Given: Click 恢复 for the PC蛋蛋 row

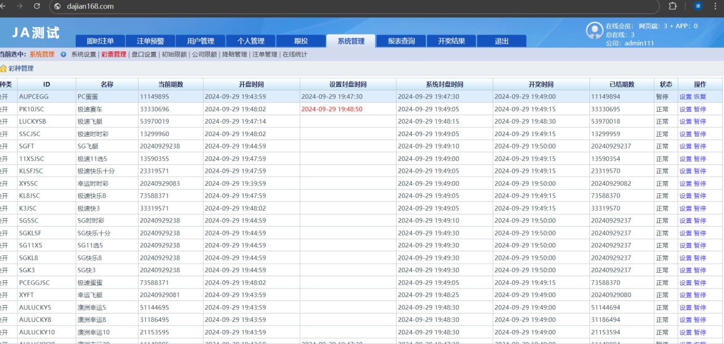Looking at the screenshot, I should (x=700, y=97).
